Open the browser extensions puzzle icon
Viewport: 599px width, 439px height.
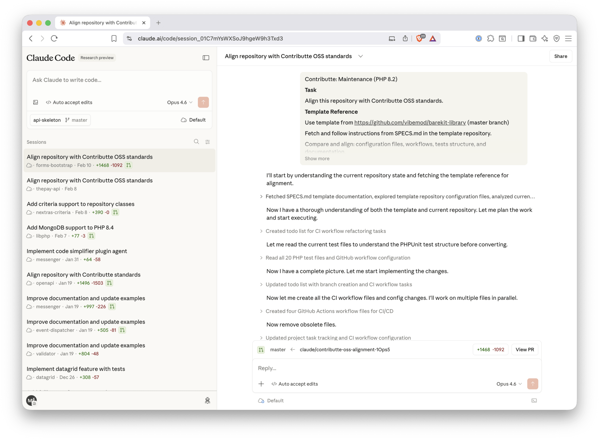[x=491, y=38]
